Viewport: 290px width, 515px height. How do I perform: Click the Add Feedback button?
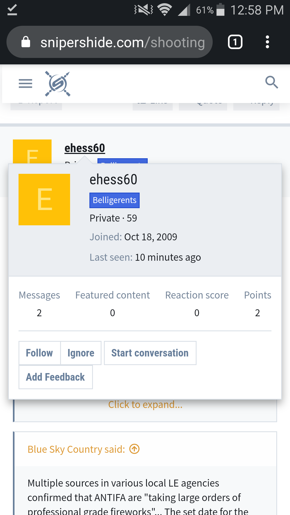[55, 377]
